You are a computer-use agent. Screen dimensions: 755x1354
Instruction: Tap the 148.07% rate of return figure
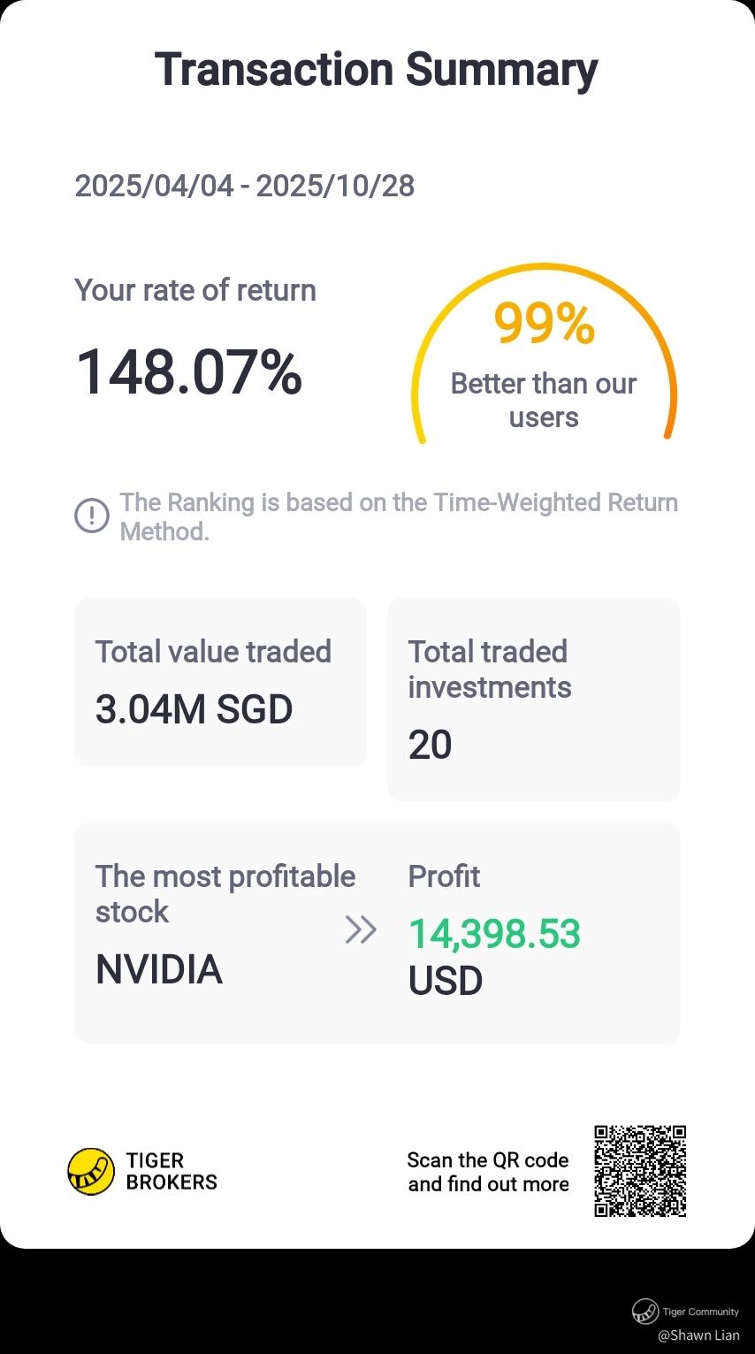(x=189, y=371)
